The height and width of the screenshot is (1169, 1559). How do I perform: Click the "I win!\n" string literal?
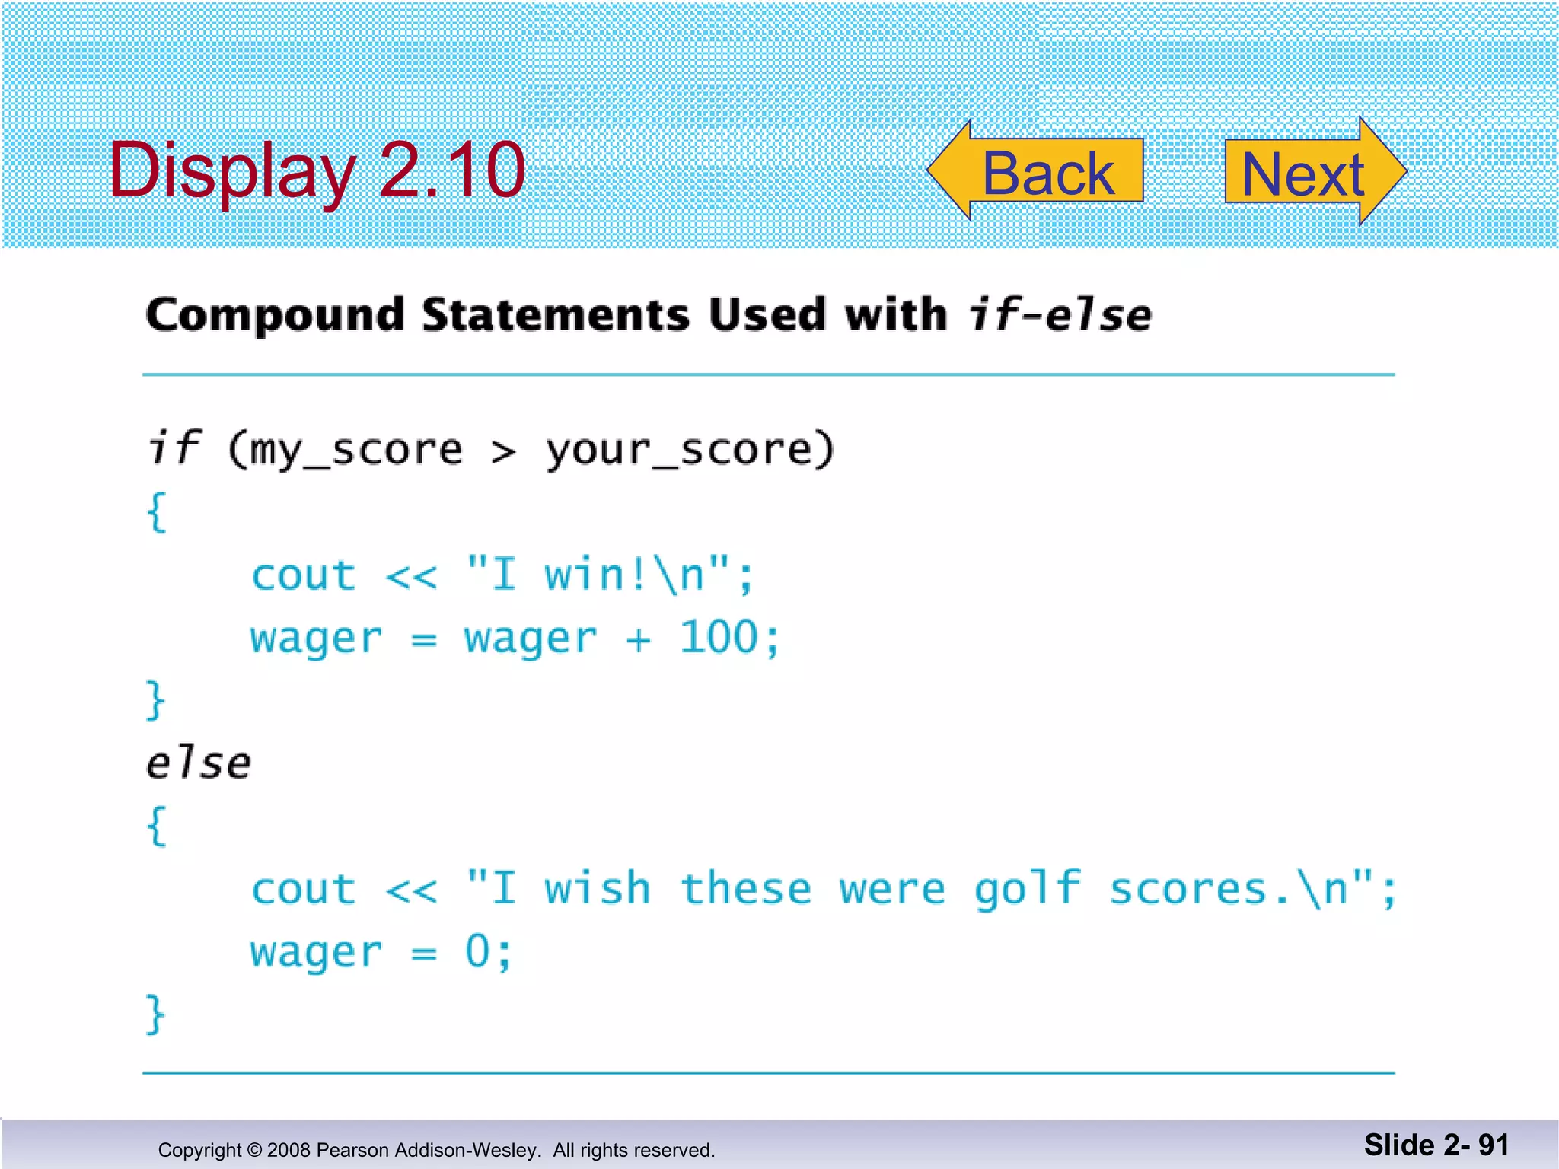600,574
